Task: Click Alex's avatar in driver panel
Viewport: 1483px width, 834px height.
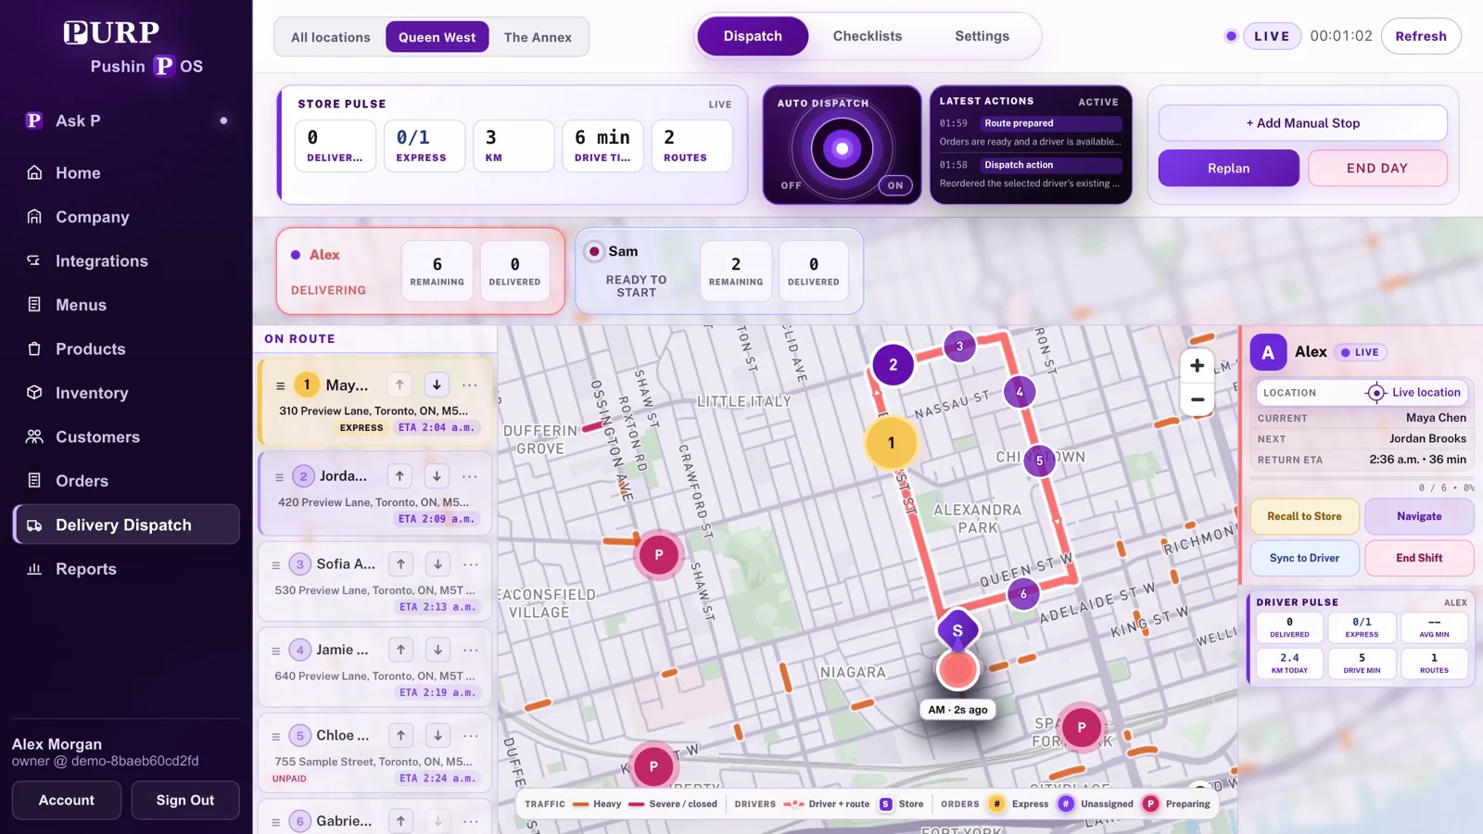Action: [1268, 352]
